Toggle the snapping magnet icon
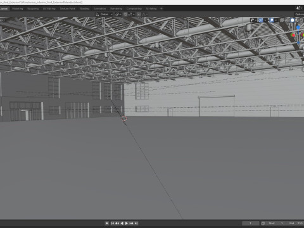The height and width of the screenshot is (228, 304). [125, 15]
